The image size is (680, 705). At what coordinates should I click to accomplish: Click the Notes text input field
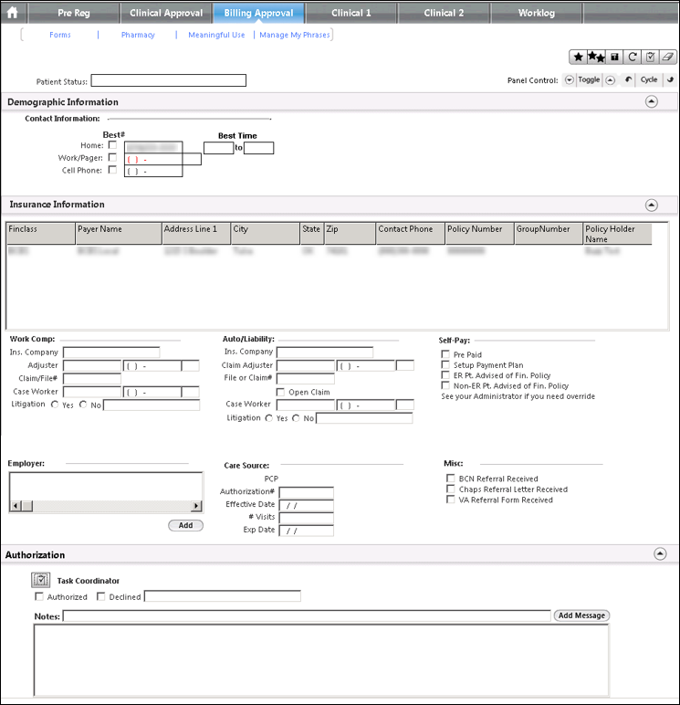click(307, 616)
